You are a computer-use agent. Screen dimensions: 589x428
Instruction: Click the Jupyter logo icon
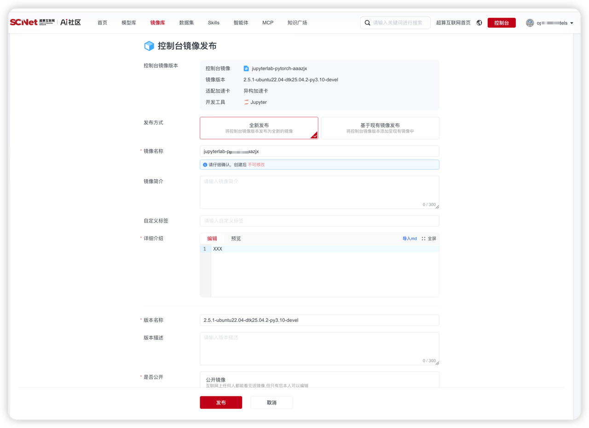pos(246,102)
